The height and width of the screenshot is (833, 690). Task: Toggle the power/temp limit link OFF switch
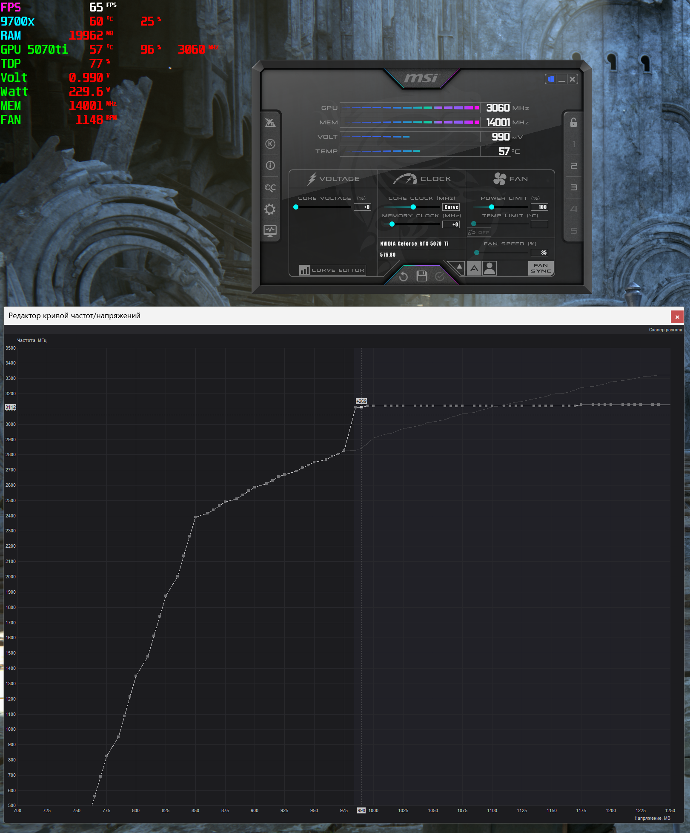coord(479,232)
